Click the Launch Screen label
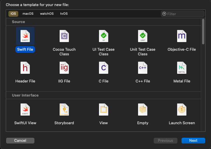Viewport: 211px width, 149px height. point(182,123)
